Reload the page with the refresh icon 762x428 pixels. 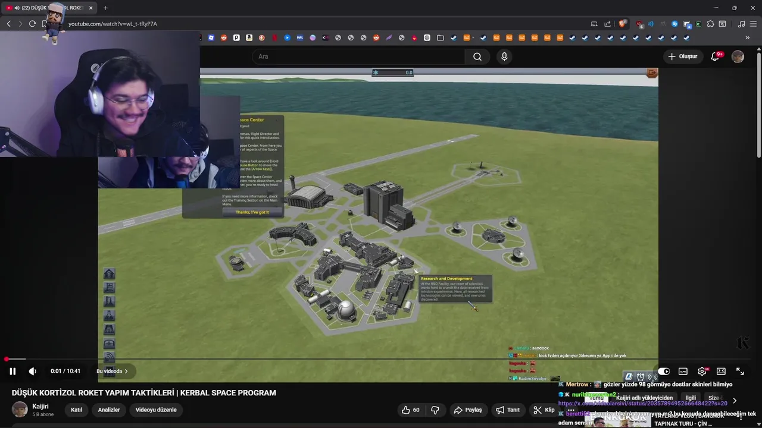pos(32,24)
